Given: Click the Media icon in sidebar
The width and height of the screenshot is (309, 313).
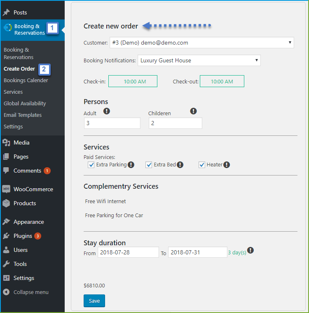Looking at the screenshot, I should pos(6,142).
